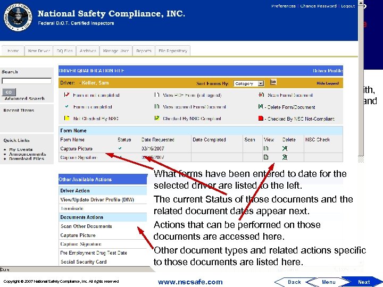The width and height of the screenshot is (383, 287).
Task: Select Capture Signature under Documents Actions
Action: (81, 244)
